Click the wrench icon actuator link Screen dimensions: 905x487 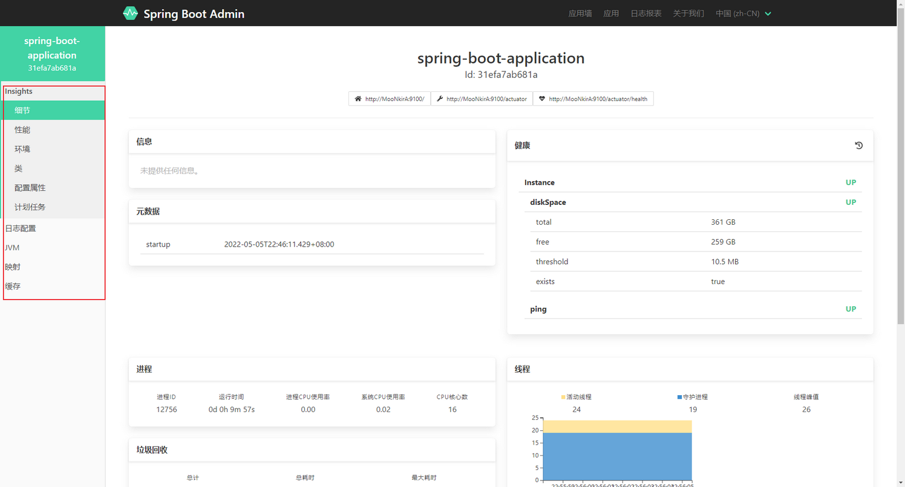pos(482,98)
